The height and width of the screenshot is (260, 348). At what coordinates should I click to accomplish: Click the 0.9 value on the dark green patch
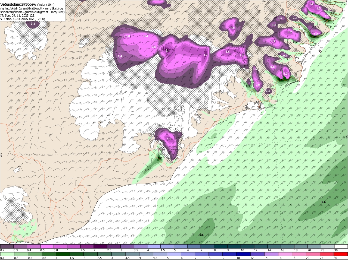click(248, 86)
